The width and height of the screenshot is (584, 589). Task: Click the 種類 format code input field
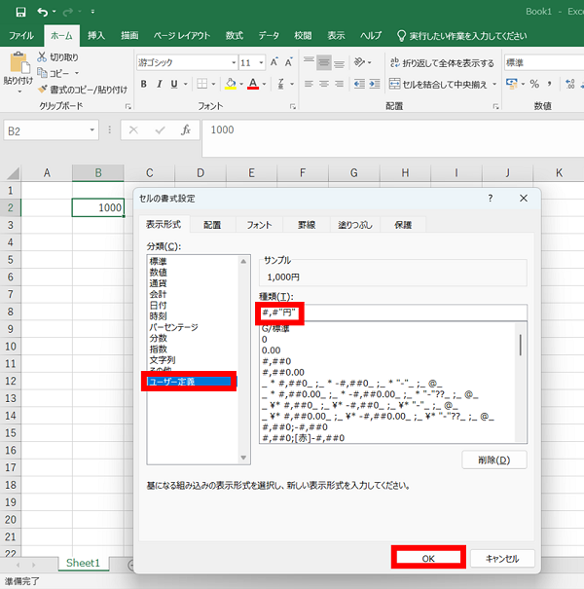click(x=393, y=313)
